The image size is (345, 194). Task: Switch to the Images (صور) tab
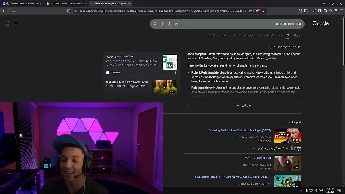pyautogui.click(x=280, y=35)
